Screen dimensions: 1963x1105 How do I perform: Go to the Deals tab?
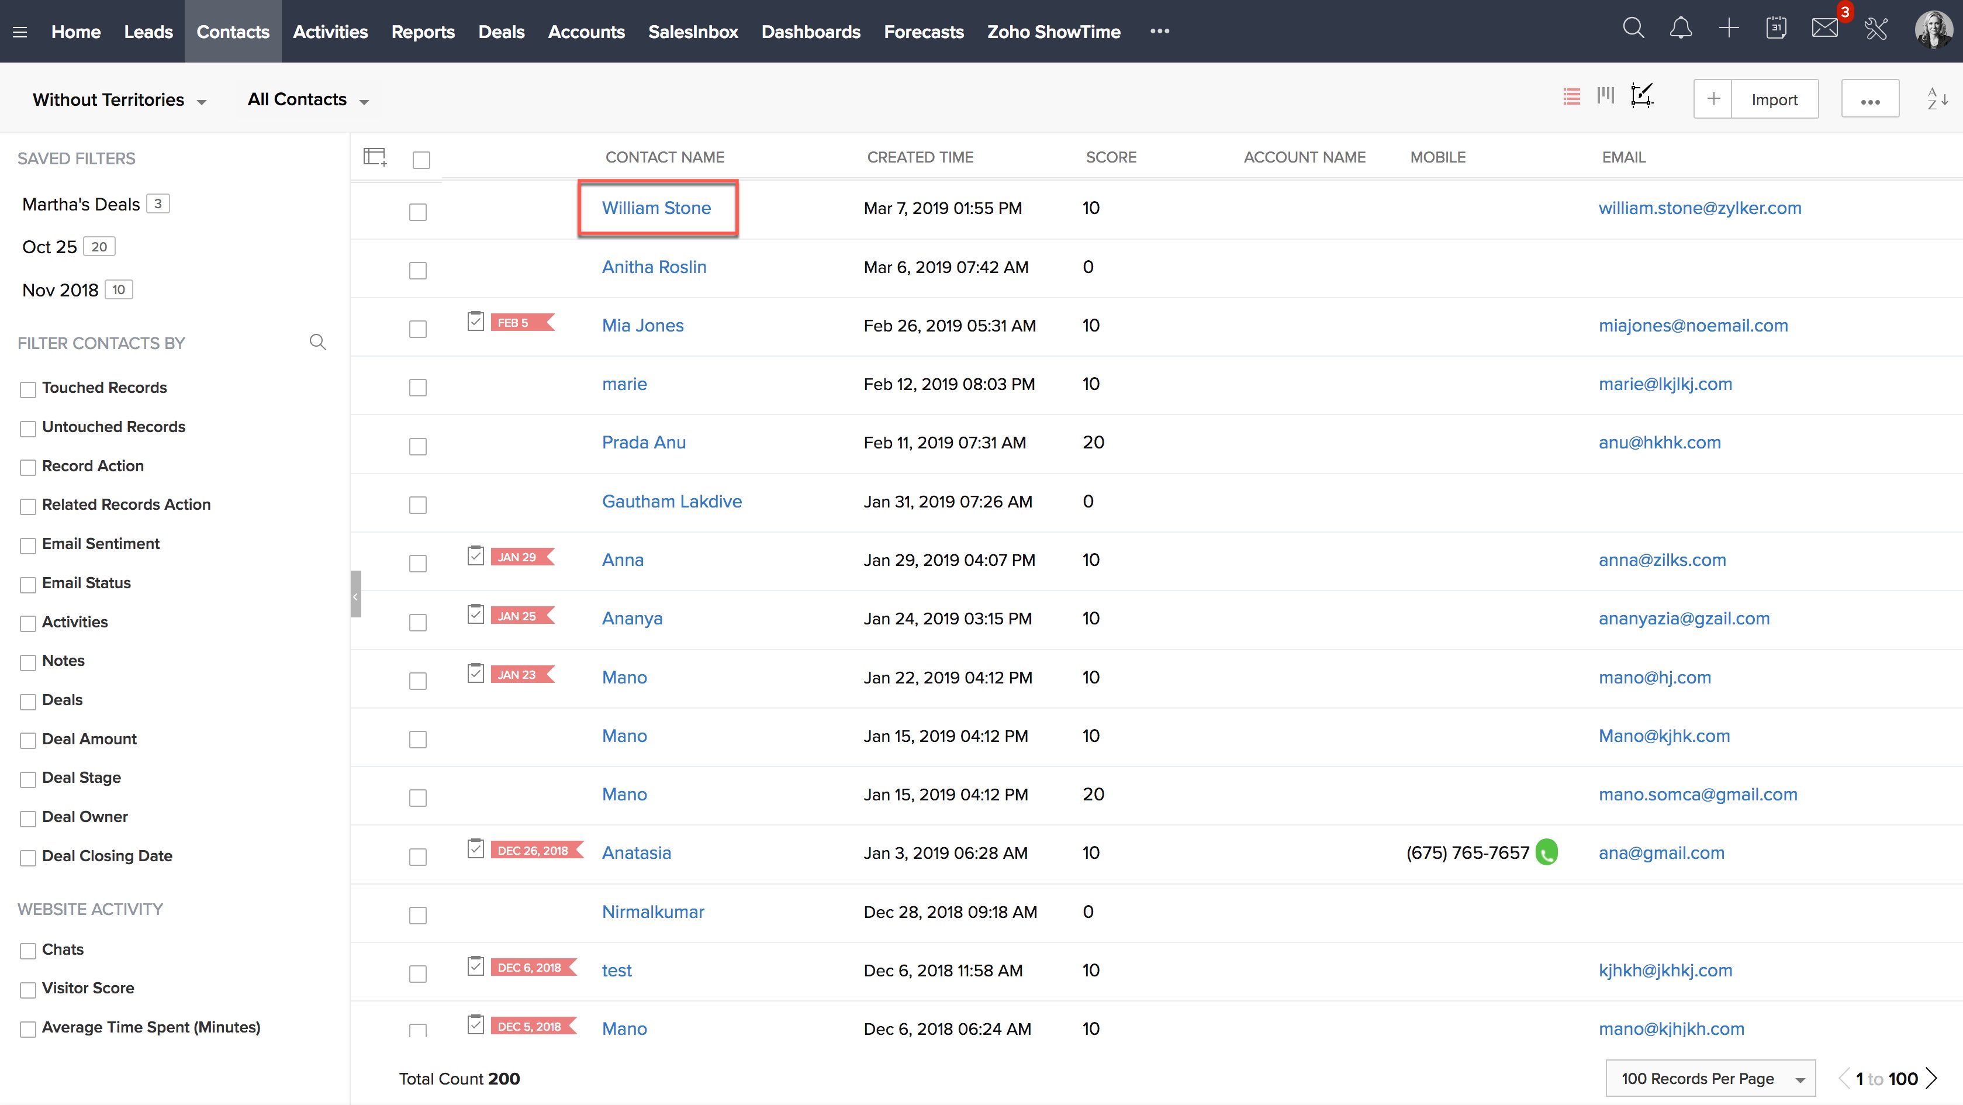pos(500,31)
